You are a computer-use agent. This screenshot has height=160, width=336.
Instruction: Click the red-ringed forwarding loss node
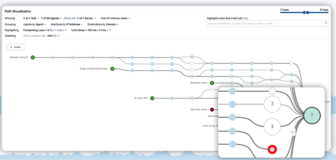pos(272,149)
